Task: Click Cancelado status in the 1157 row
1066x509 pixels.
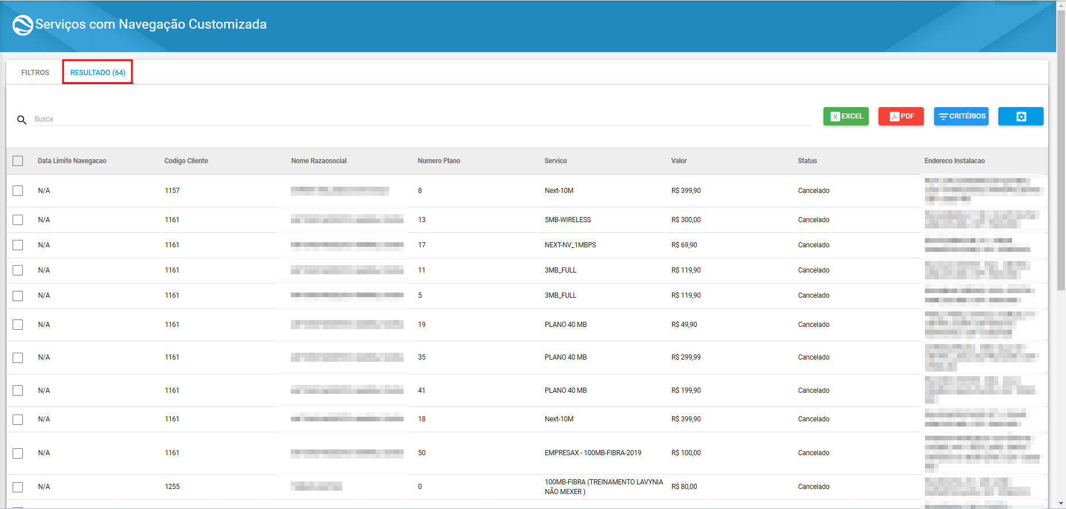Action: coord(814,191)
